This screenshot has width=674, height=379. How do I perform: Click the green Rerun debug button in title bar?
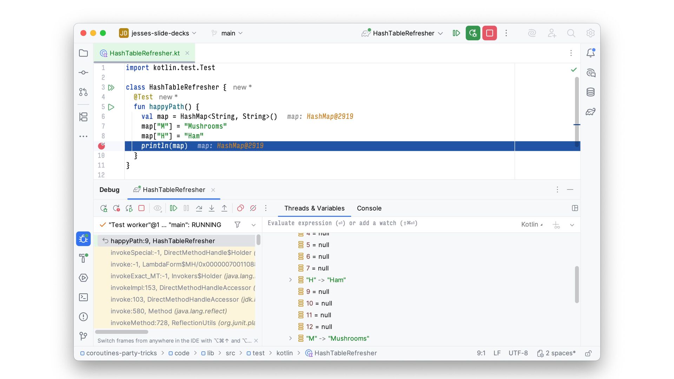[473, 33]
